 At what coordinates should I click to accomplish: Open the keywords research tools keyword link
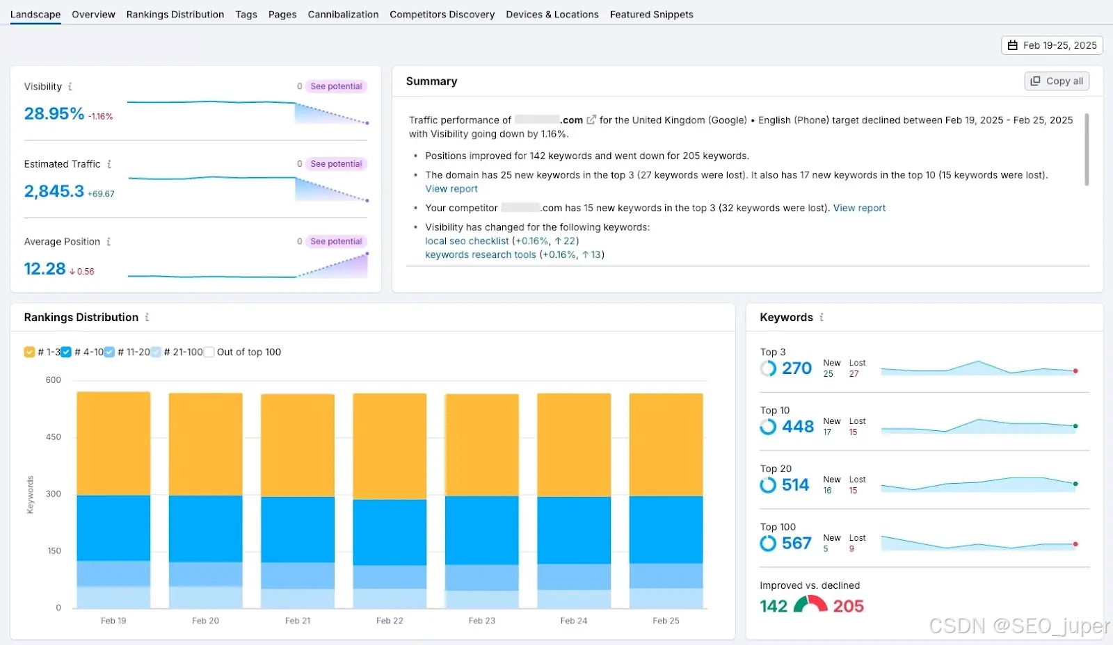(x=481, y=255)
